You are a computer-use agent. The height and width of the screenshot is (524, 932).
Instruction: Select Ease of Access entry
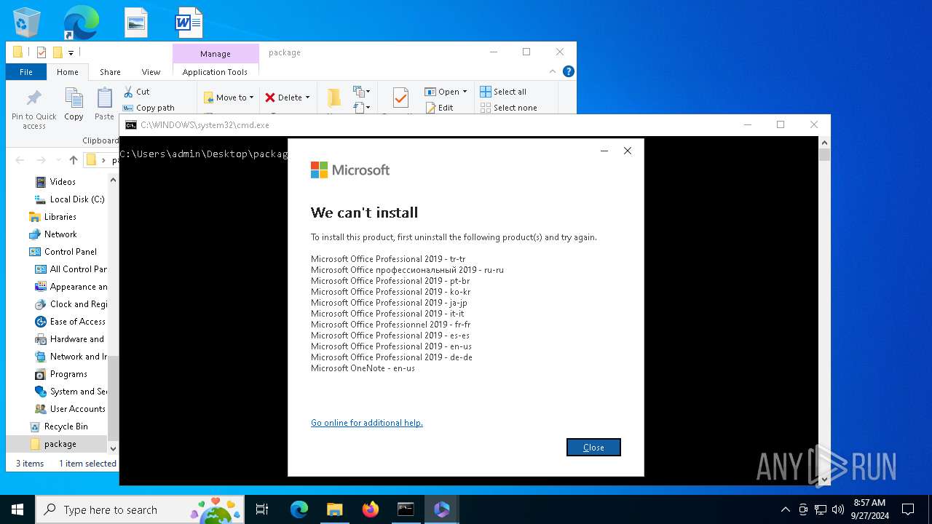(x=71, y=322)
